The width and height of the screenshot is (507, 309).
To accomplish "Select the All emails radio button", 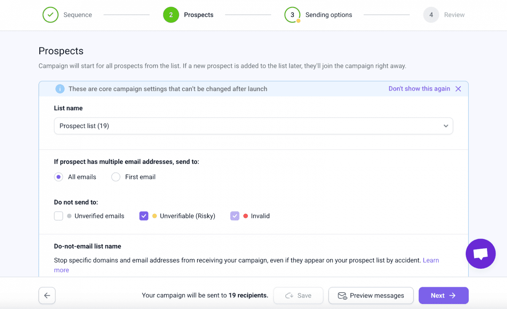I will [58, 177].
